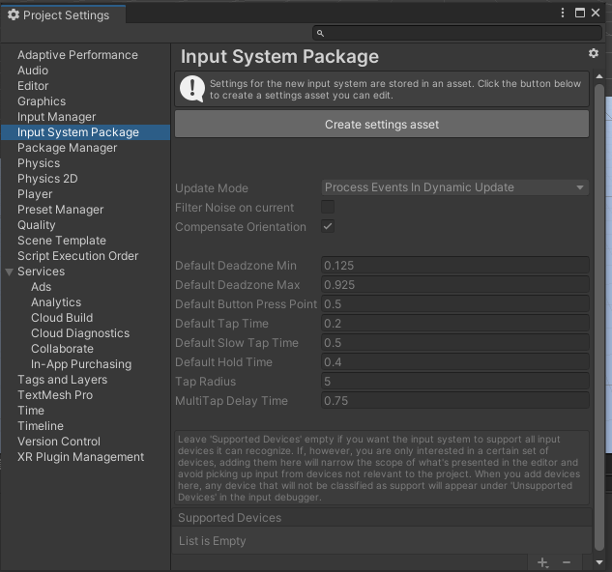Viewport: 612px width, 572px height.
Task: Open Tags and Layers settings
Action: tap(63, 380)
